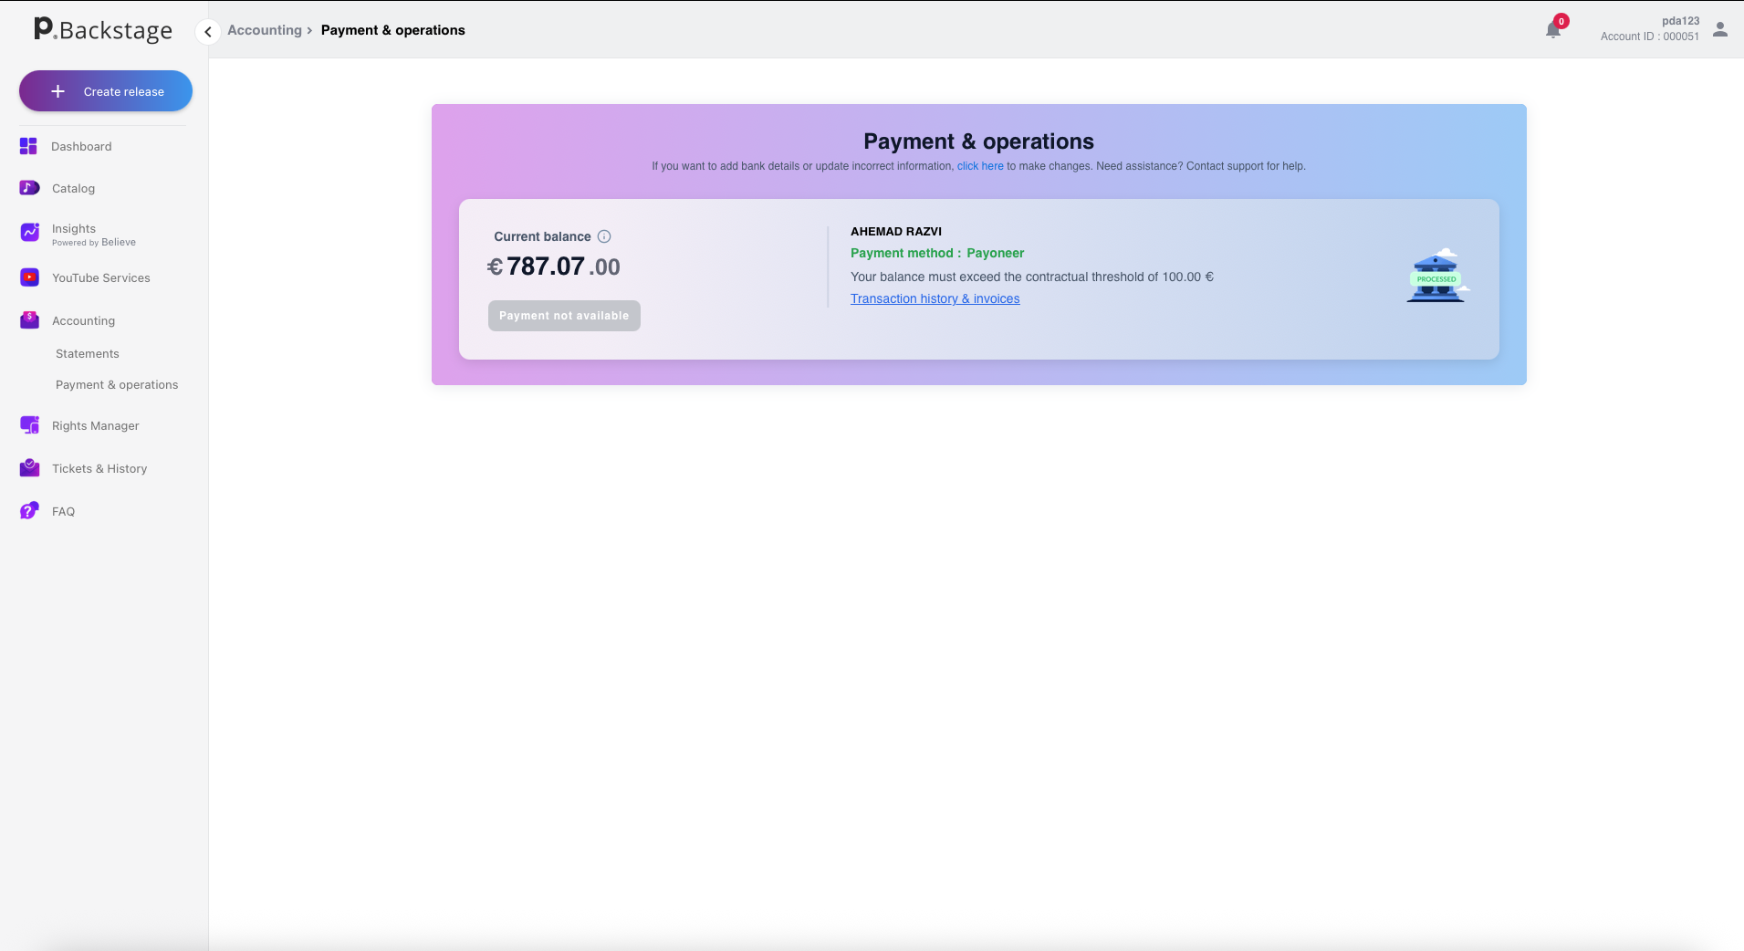Image resolution: width=1744 pixels, height=951 pixels.
Task: Click the Payment not available button
Action: pos(564,316)
